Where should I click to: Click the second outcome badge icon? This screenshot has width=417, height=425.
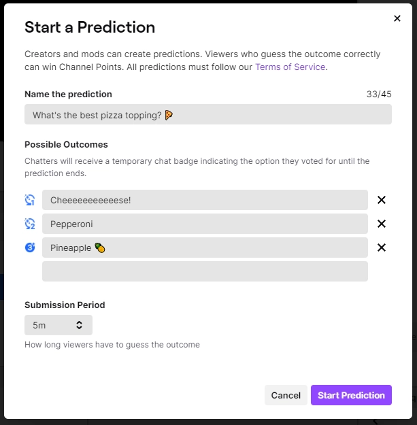pos(30,224)
